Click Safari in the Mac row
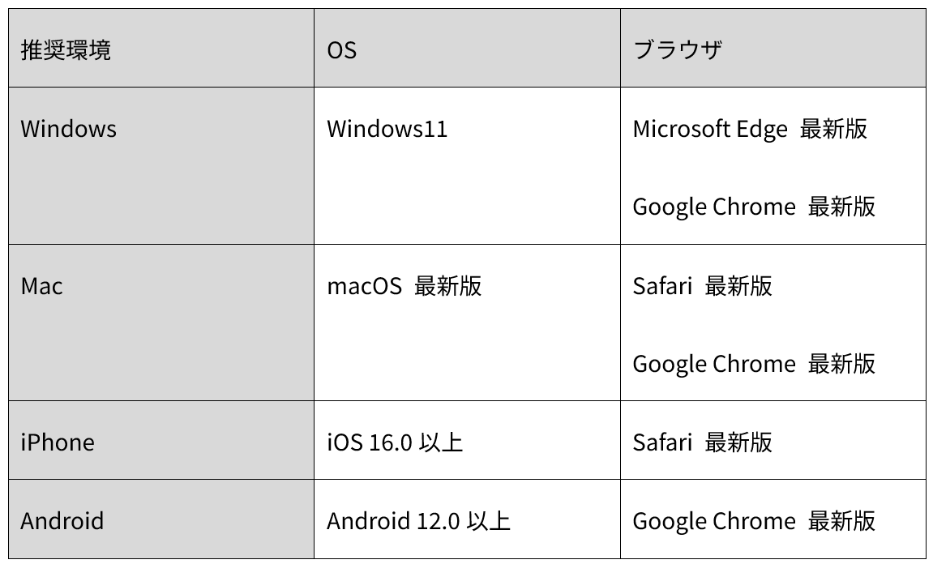This screenshot has height=564, width=933. 662,286
